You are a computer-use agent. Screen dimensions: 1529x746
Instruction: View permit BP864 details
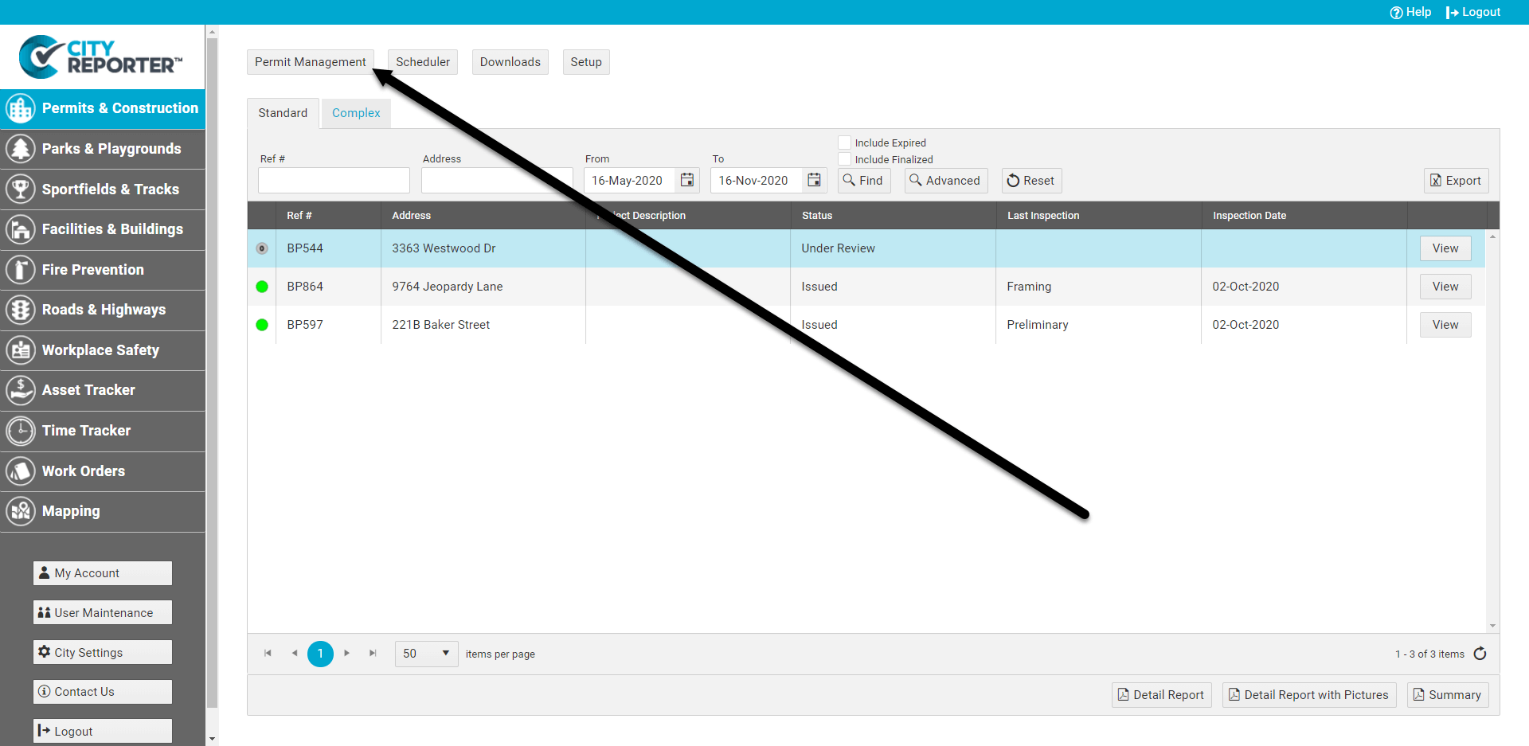pos(1445,287)
